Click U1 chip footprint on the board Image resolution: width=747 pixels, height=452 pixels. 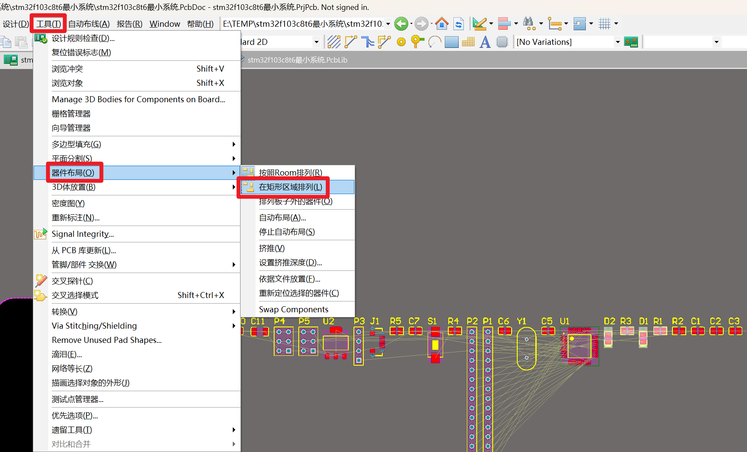[580, 346]
